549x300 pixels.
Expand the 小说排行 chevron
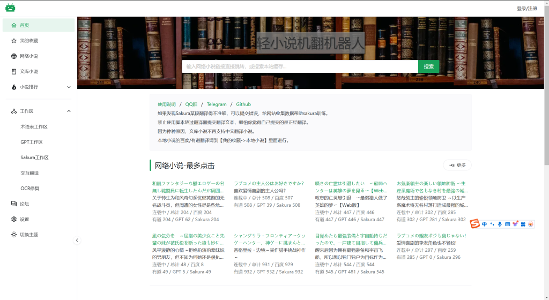click(x=69, y=87)
